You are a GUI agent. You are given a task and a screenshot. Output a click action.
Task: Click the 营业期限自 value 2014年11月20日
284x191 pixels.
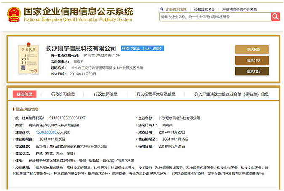[52, 140]
